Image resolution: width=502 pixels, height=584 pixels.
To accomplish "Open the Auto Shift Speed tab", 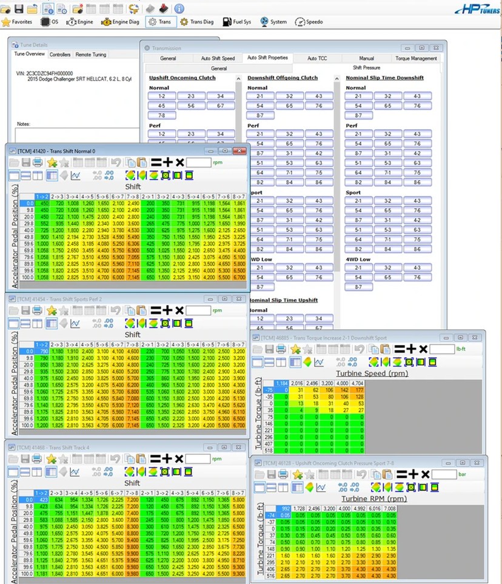I will [x=218, y=58].
